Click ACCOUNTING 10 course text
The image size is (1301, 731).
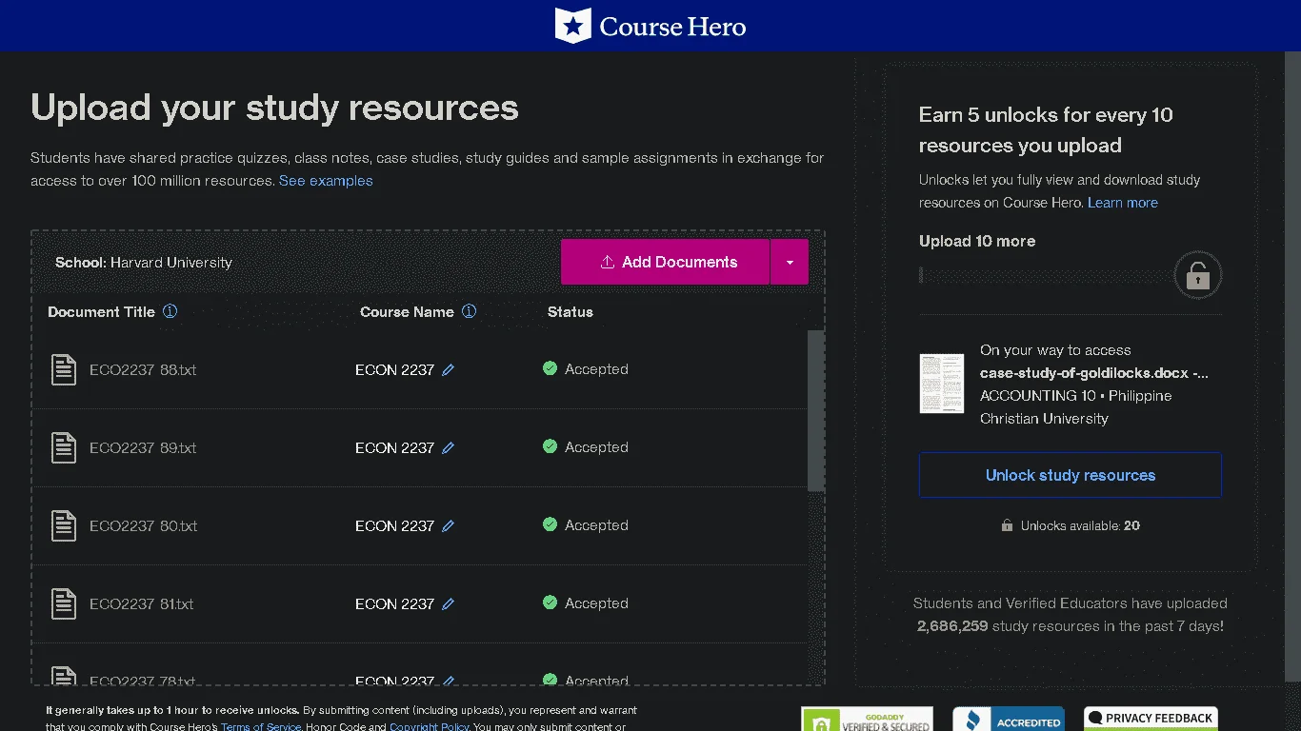click(x=1037, y=396)
